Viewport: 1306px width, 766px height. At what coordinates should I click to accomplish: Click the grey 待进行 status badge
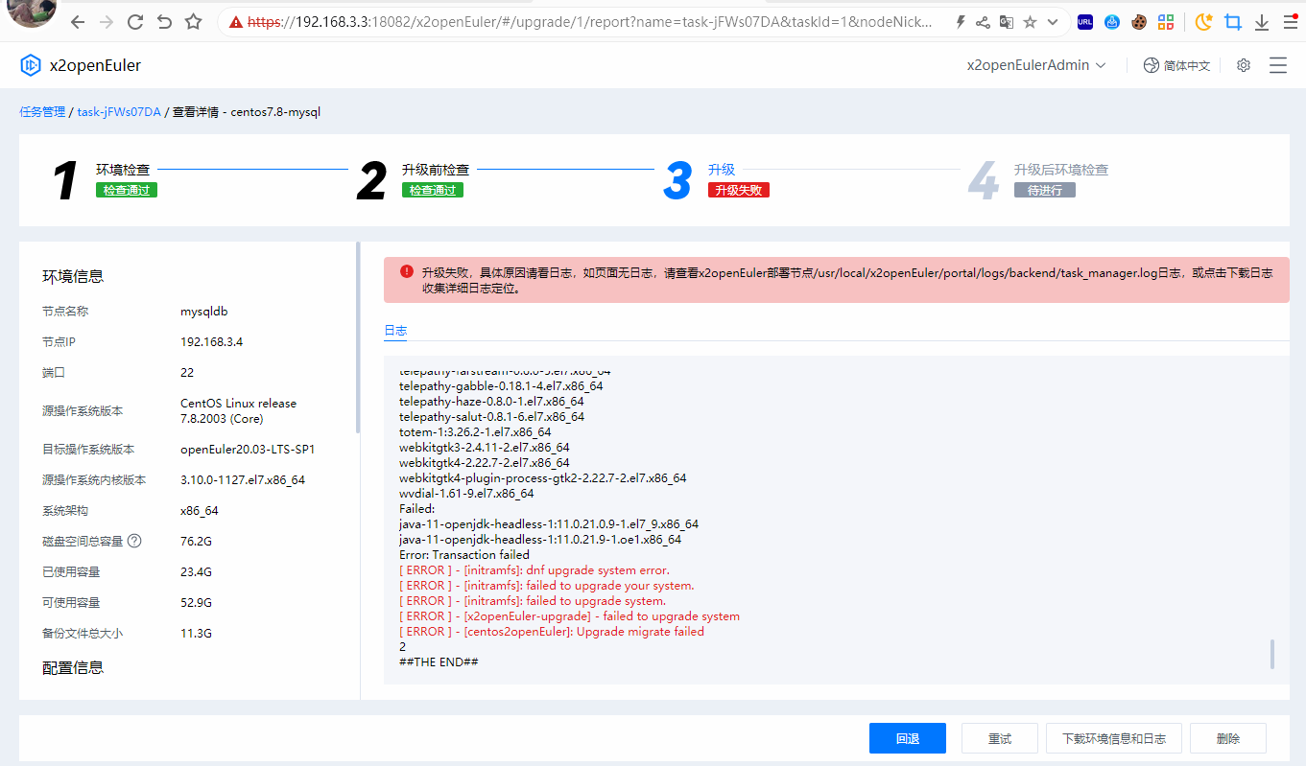(1045, 190)
